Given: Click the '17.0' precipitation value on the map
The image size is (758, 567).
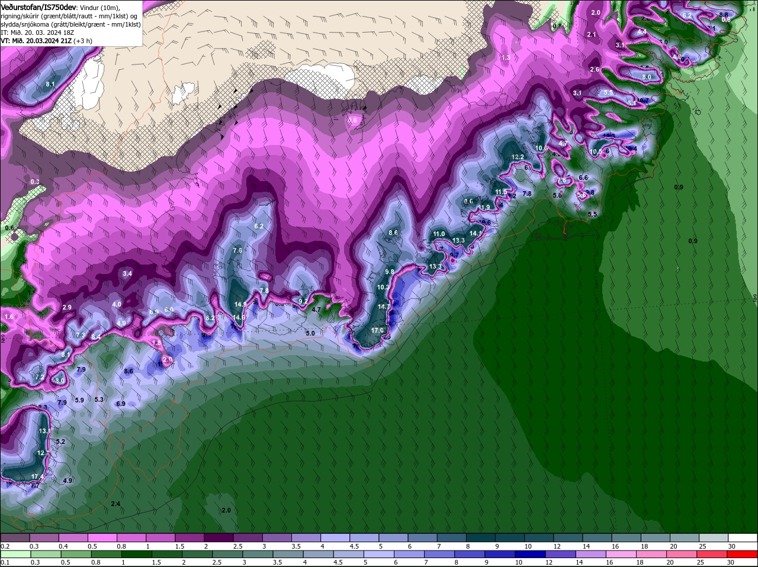Looking at the screenshot, I should pos(378,330).
